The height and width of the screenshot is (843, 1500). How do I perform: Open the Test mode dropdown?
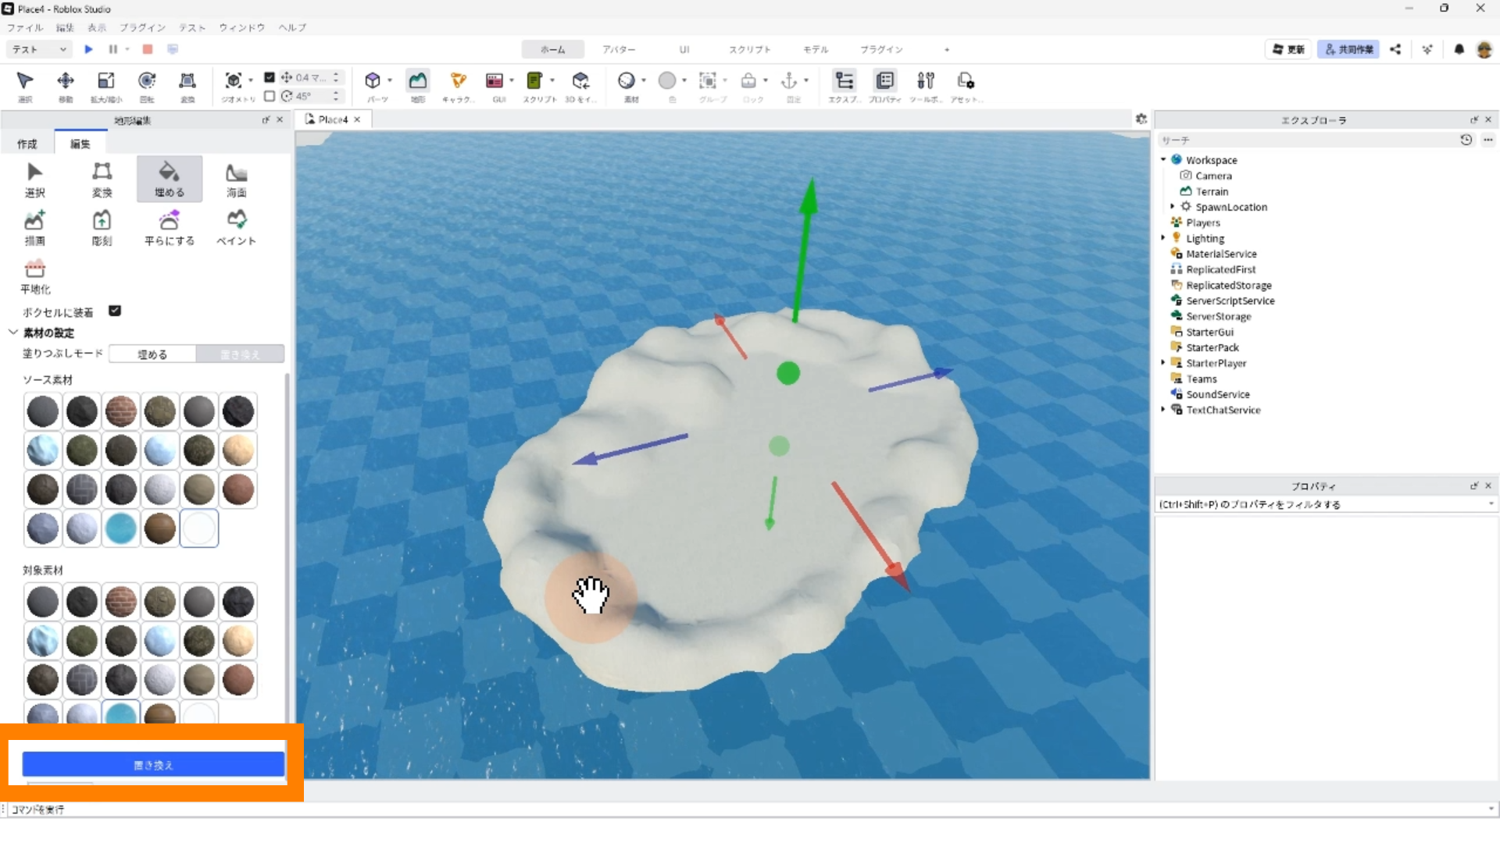point(39,49)
